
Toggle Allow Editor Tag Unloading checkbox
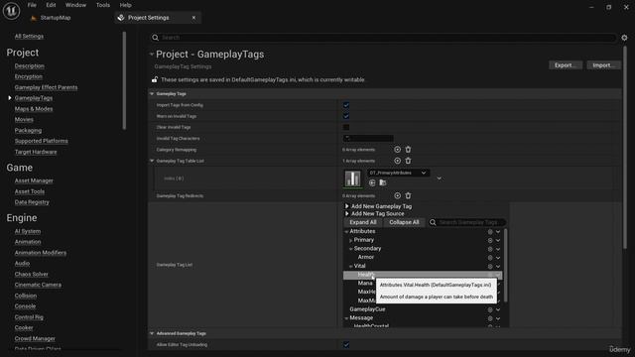(x=346, y=344)
